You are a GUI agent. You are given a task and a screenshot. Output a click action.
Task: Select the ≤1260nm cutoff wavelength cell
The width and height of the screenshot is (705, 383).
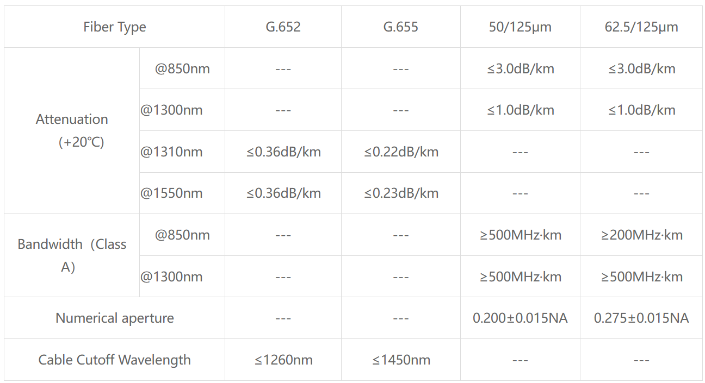(x=283, y=360)
